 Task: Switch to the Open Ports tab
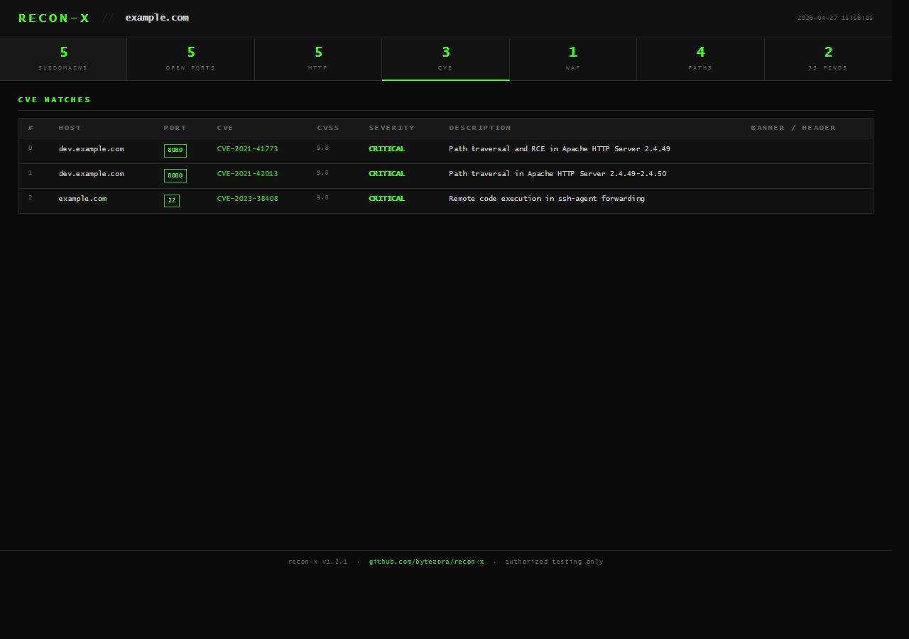pos(190,59)
